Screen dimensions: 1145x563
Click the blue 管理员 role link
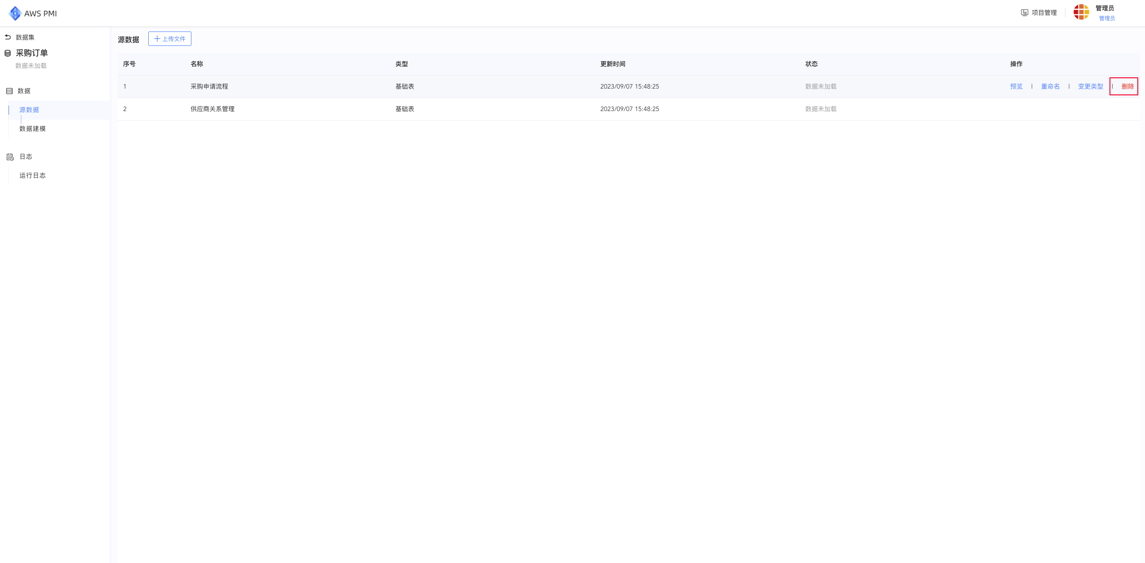(x=1107, y=18)
